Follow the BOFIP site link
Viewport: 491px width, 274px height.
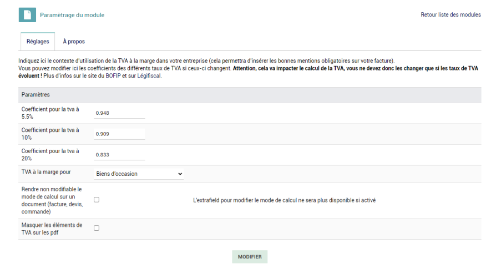[x=113, y=76]
